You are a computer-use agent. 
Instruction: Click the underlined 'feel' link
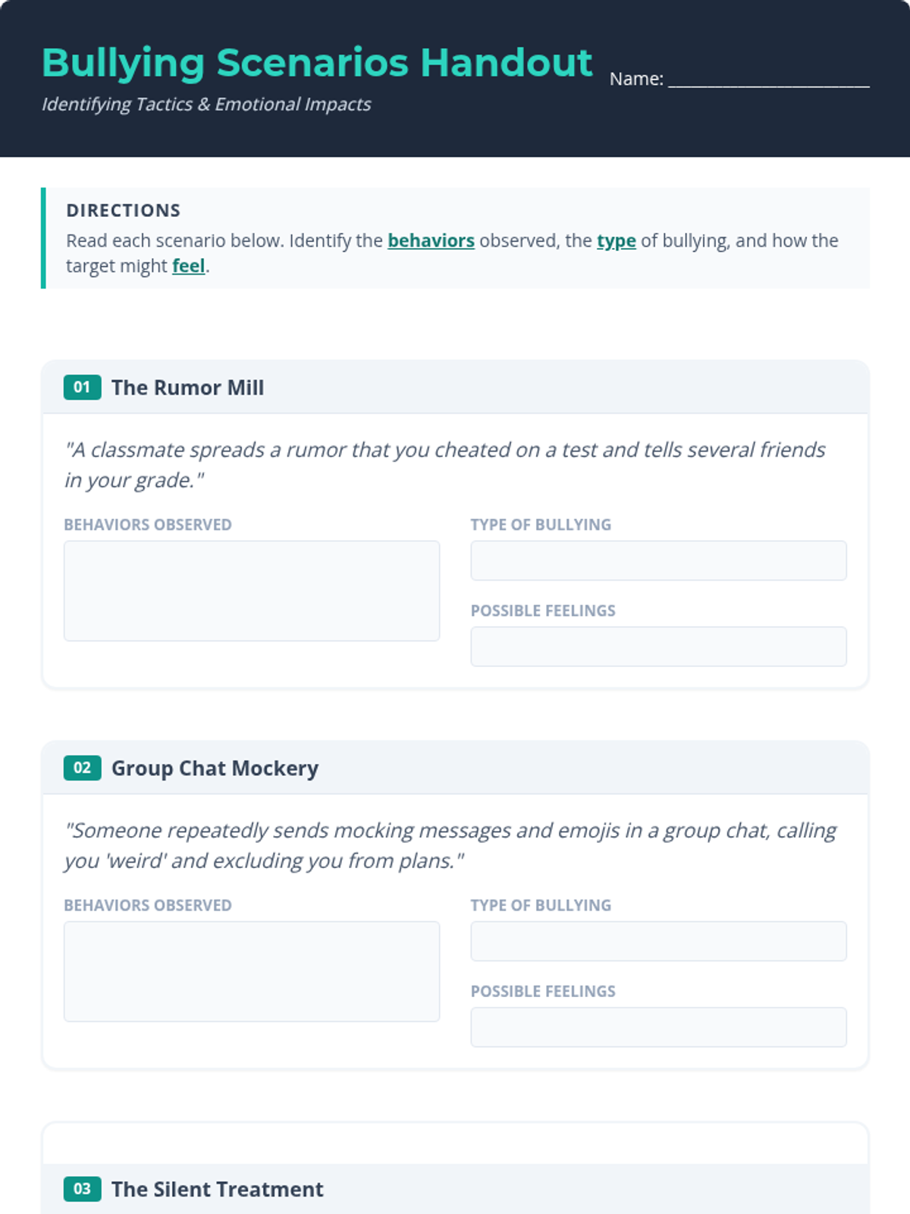[188, 266]
